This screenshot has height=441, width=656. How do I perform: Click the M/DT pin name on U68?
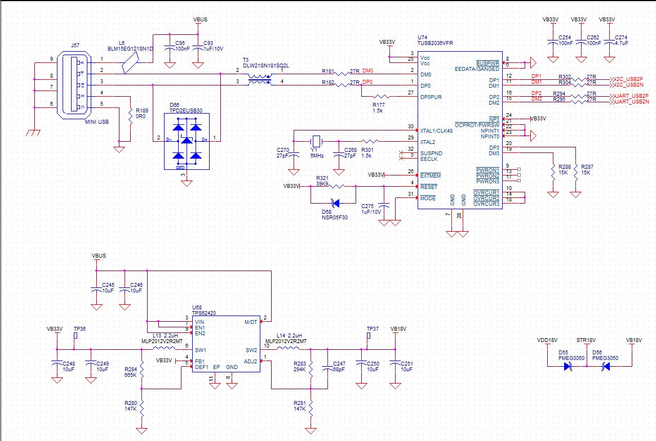point(251,322)
